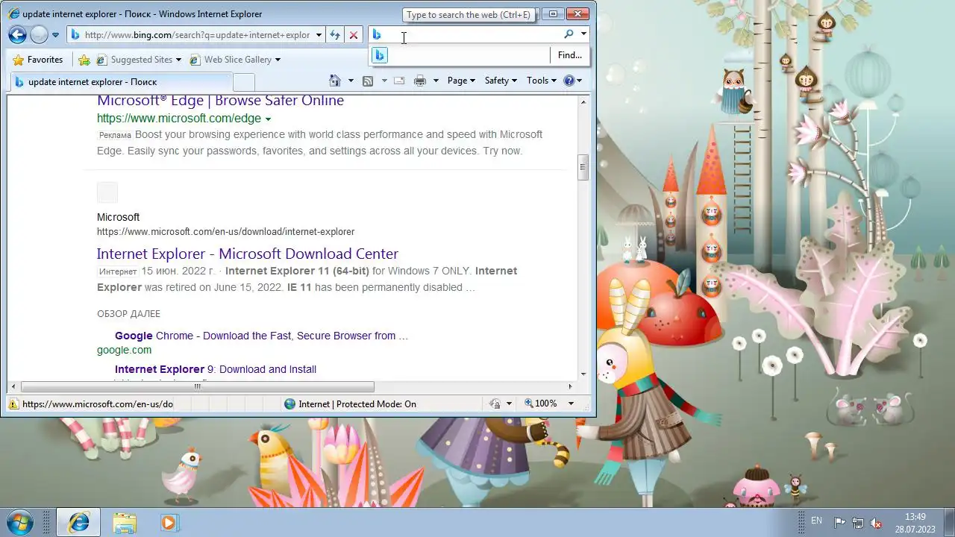This screenshot has width=955, height=537.
Task: Expand the zoom level dropdown arrow
Action: coord(571,404)
